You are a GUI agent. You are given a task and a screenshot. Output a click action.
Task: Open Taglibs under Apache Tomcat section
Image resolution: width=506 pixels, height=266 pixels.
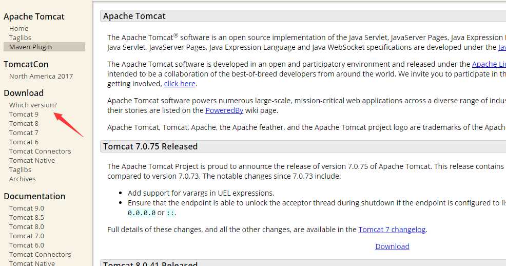pos(20,38)
